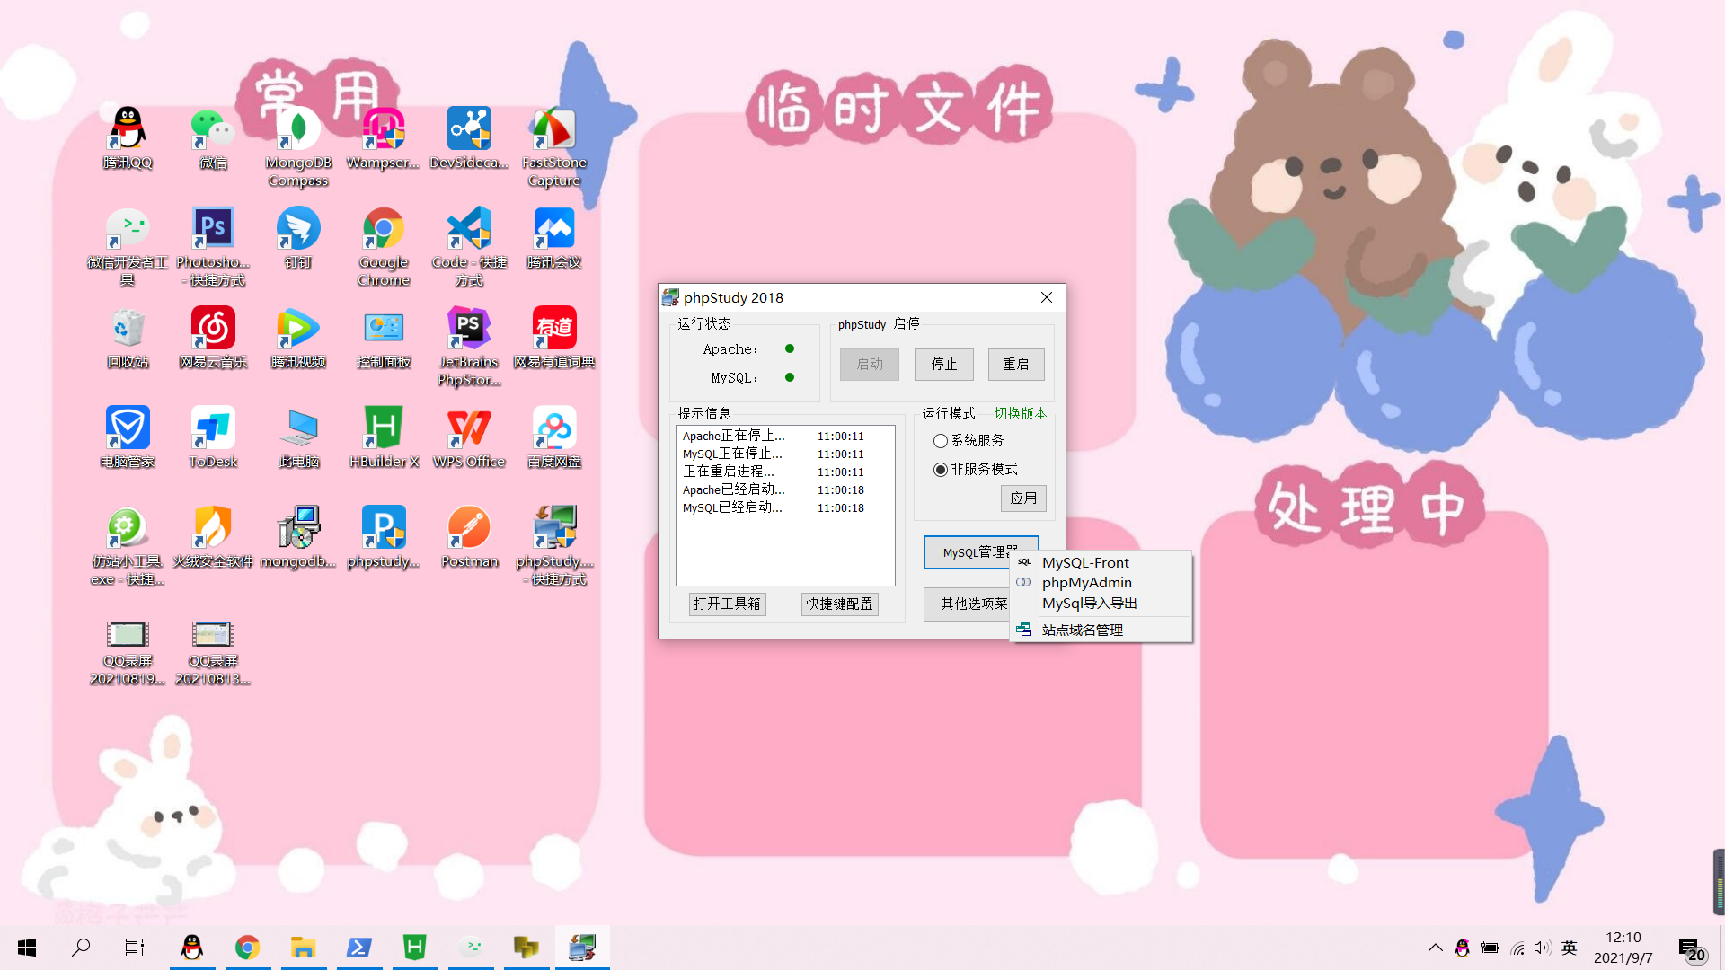
Task: Select the 控制面板 desktop icon
Action: (x=384, y=339)
